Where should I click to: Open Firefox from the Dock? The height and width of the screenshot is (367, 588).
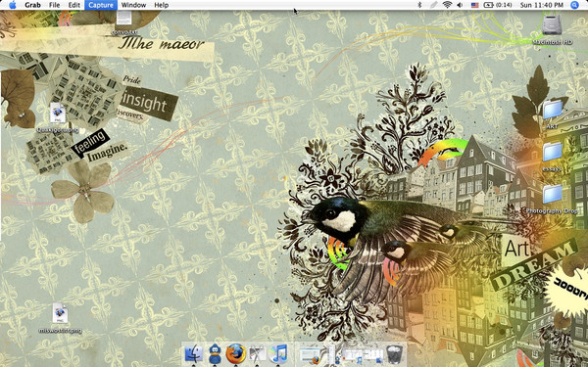[235, 353]
